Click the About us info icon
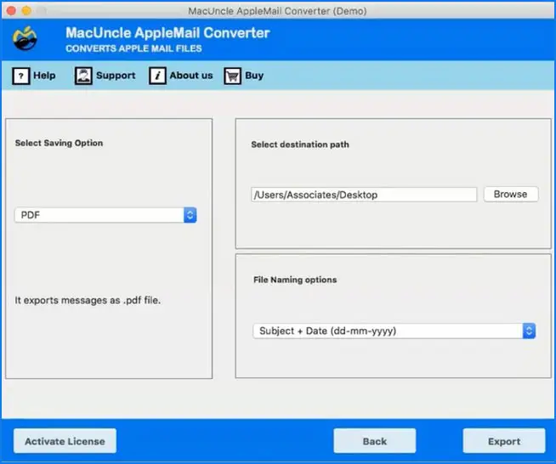 pos(157,76)
